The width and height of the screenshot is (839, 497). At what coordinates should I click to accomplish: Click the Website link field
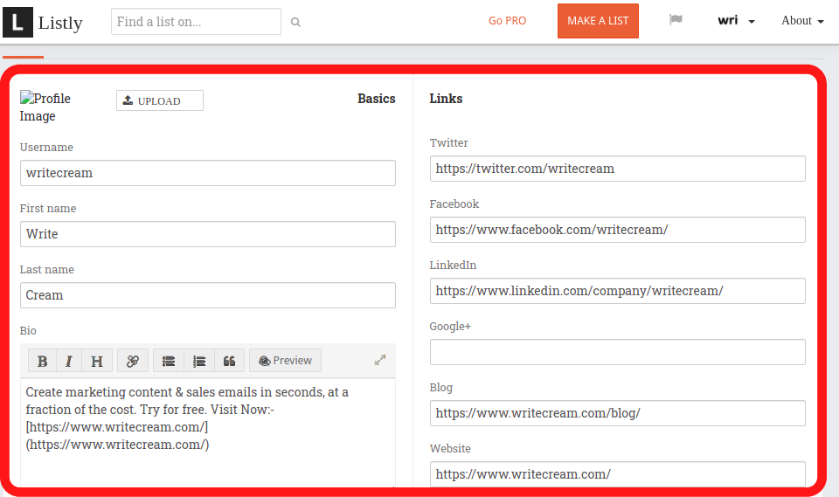click(x=618, y=474)
